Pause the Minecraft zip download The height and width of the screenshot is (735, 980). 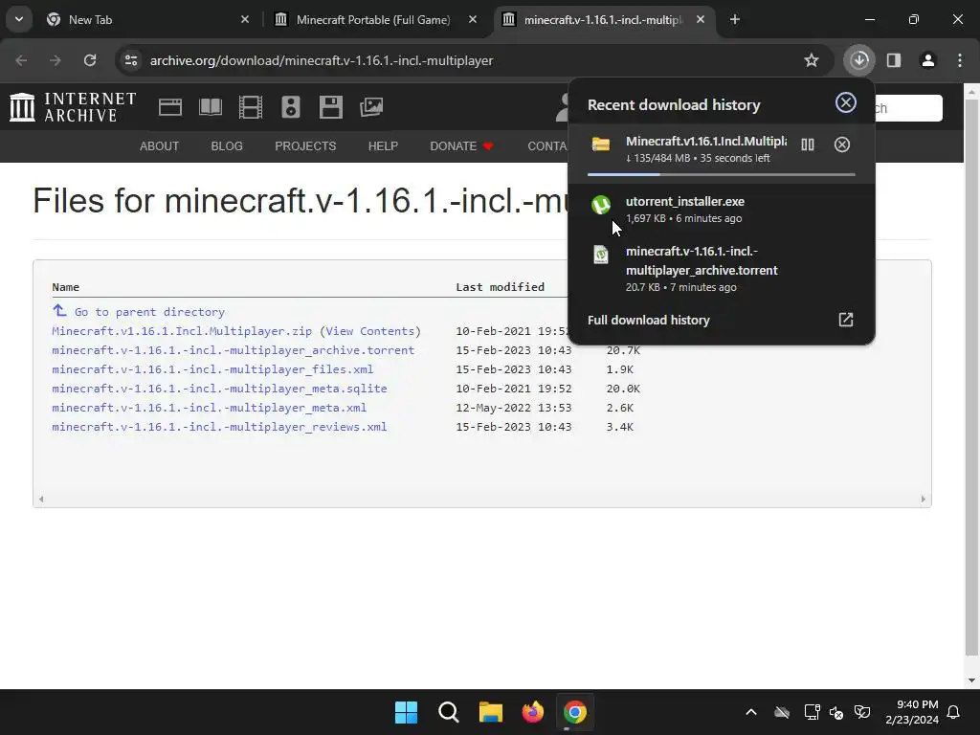pos(808,145)
